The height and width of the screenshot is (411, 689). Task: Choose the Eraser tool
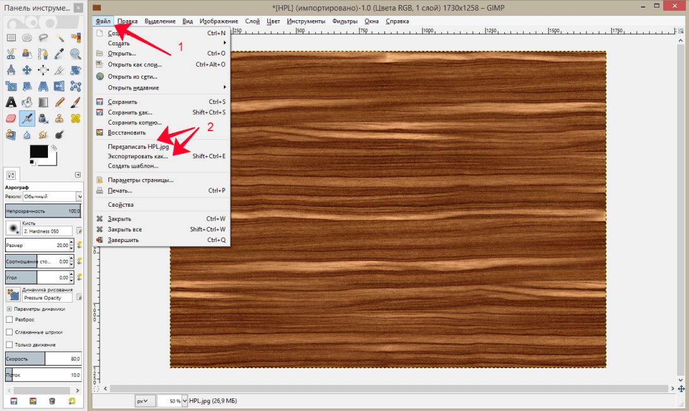click(11, 118)
